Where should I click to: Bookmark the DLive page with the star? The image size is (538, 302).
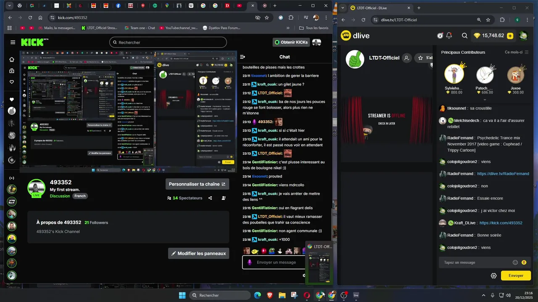point(488,20)
